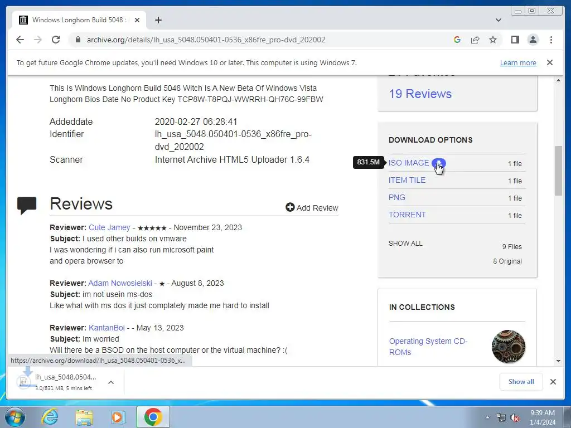The image size is (571, 428).
Task: Click the network tray icon
Action: tap(501, 418)
